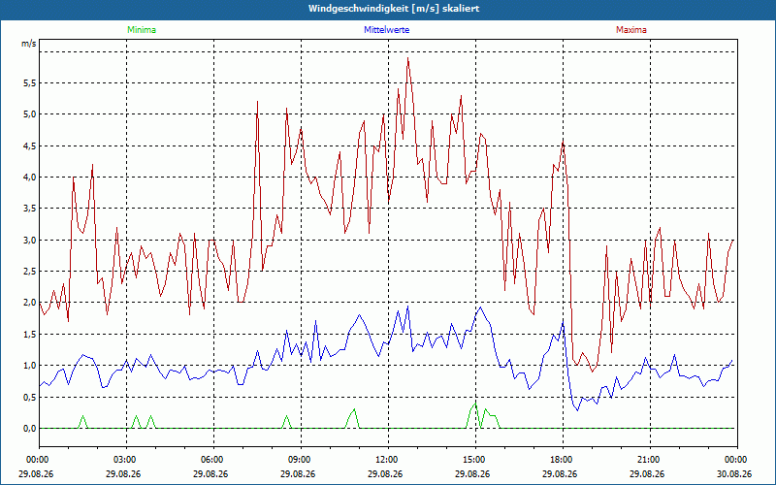Screen dimensions: 776x485
Task: Click the 03:00 time axis label
Action: 127,460
